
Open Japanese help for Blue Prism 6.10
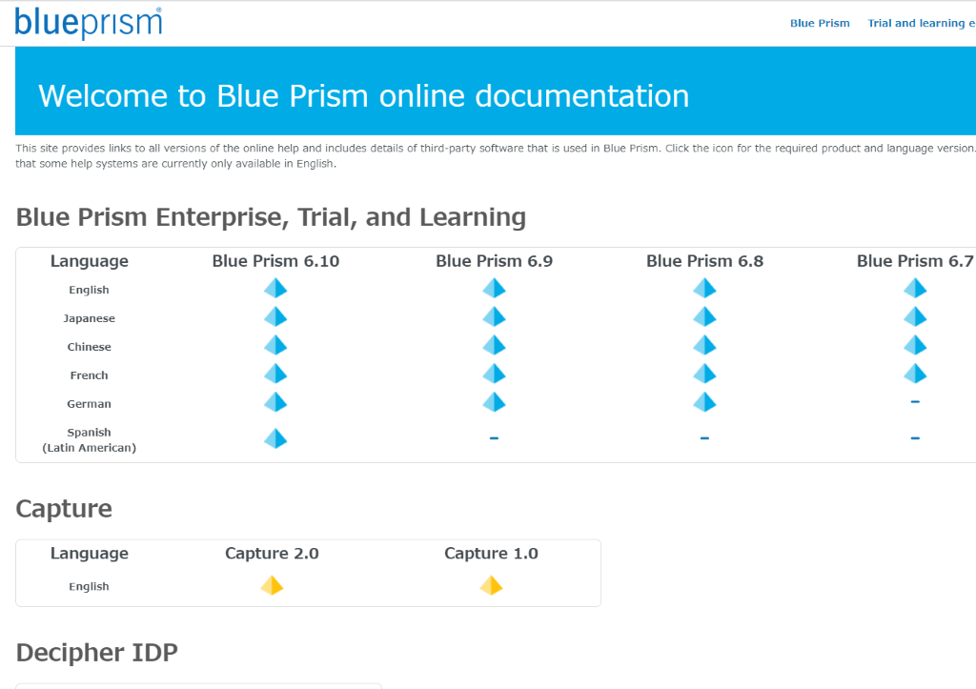coord(275,317)
